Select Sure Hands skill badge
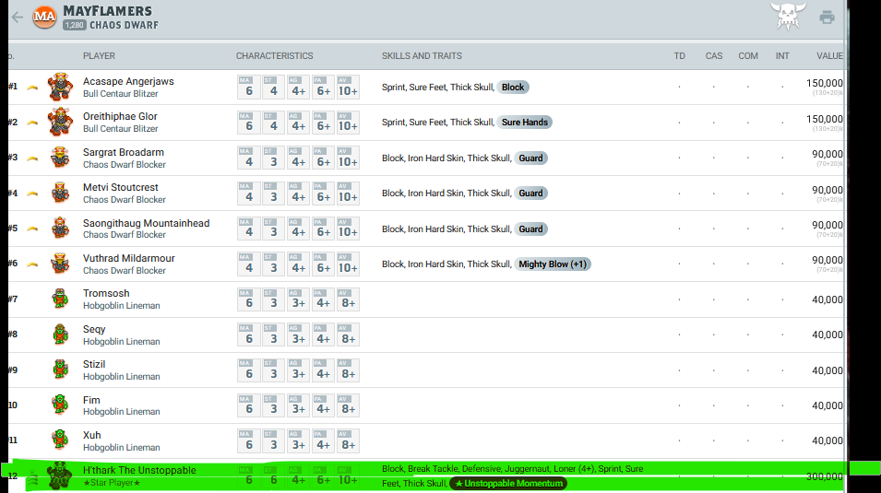 (x=526, y=123)
